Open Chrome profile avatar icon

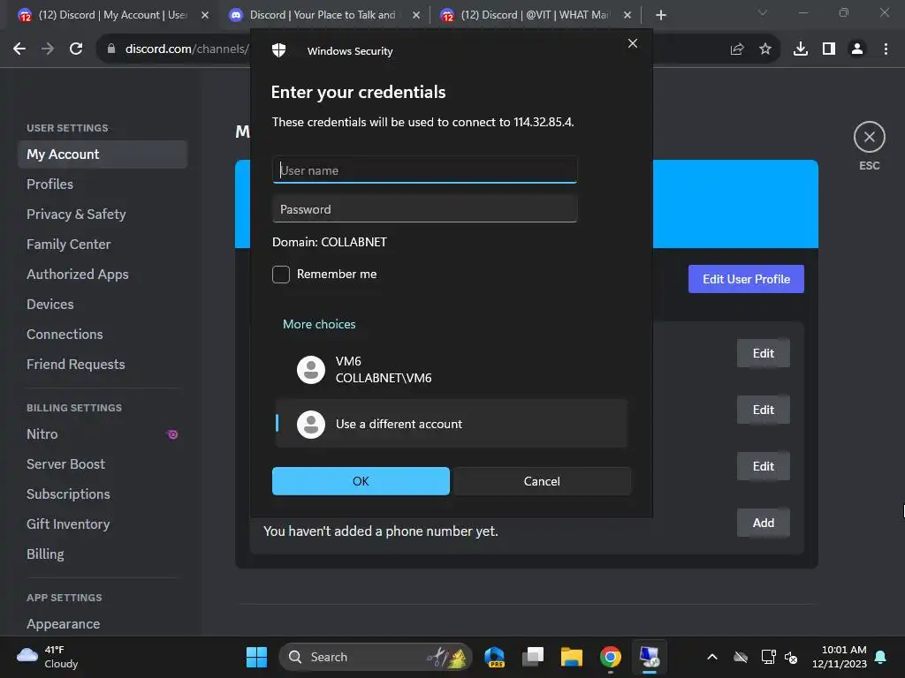[857, 49]
